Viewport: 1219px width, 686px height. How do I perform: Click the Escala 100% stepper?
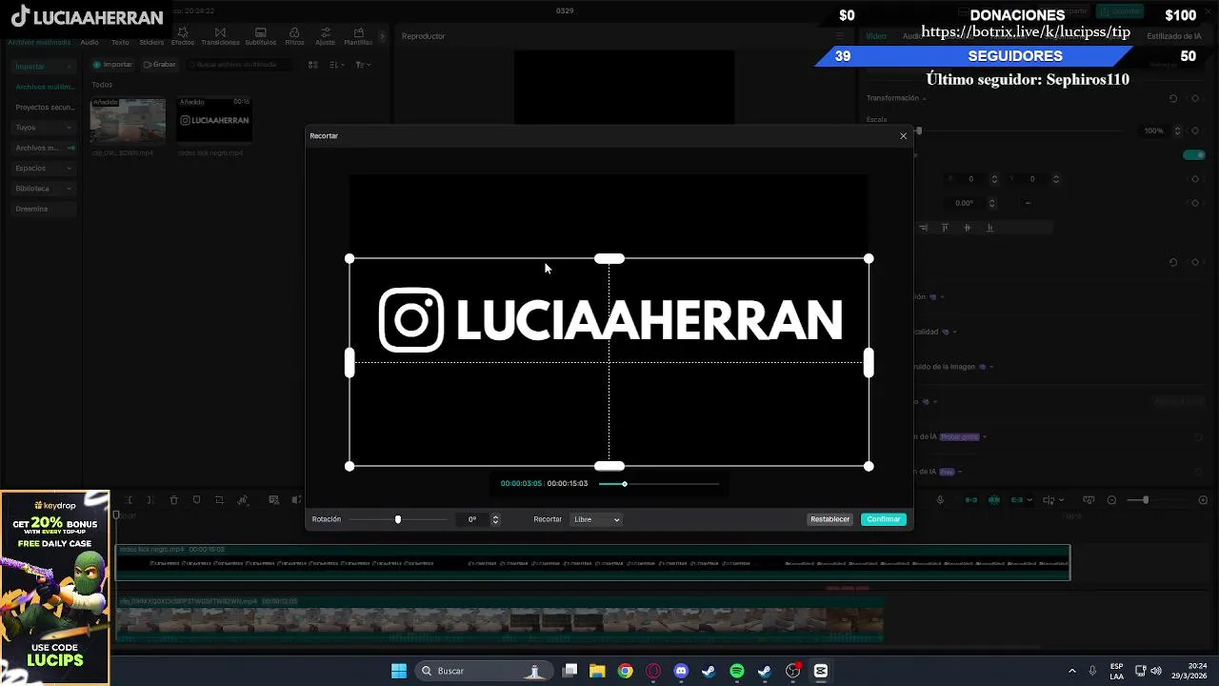pos(1178,131)
